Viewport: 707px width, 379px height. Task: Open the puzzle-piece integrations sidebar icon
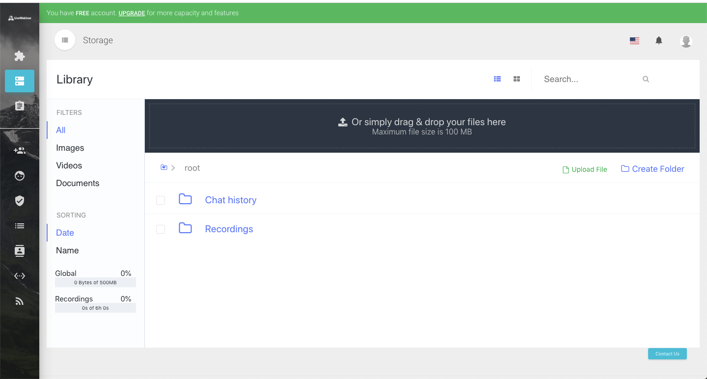(20, 56)
